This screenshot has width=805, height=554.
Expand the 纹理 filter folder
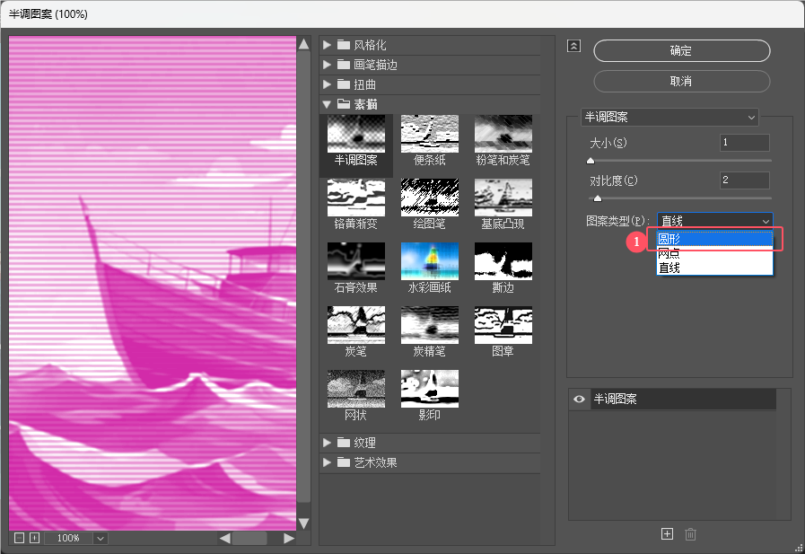click(327, 443)
